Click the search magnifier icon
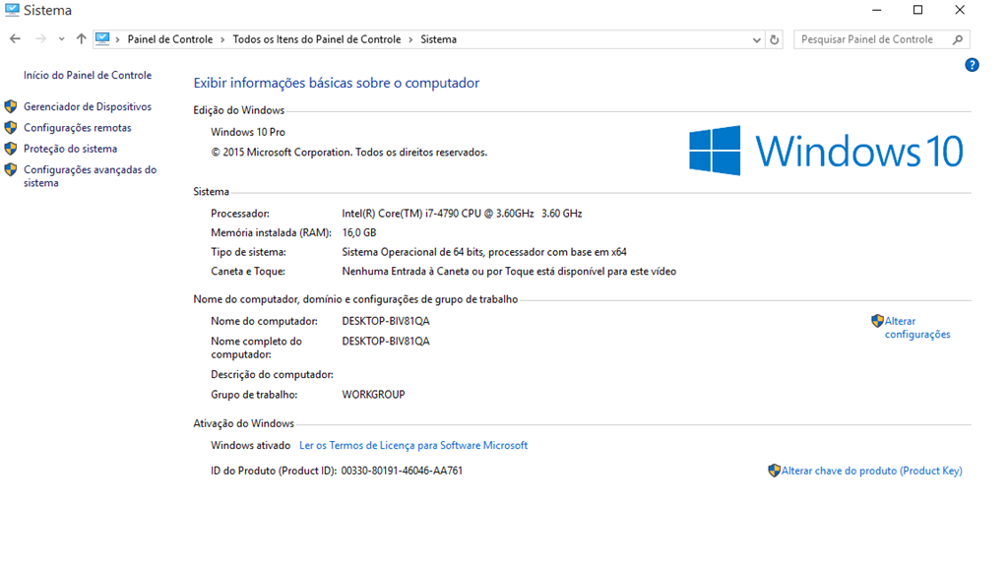 click(x=958, y=39)
